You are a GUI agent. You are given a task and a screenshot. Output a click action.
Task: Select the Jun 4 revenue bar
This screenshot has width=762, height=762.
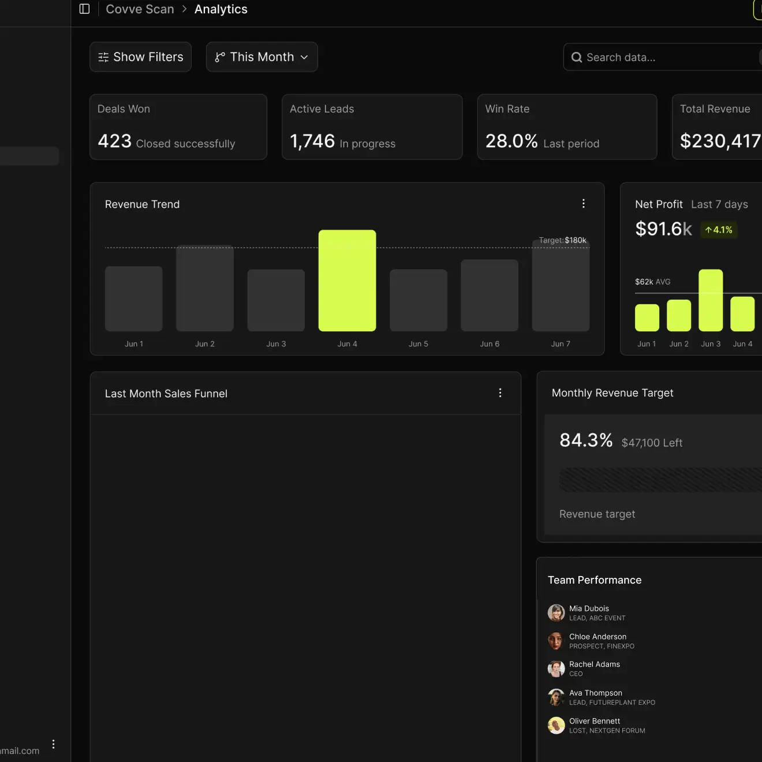pyautogui.click(x=347, y=281)
